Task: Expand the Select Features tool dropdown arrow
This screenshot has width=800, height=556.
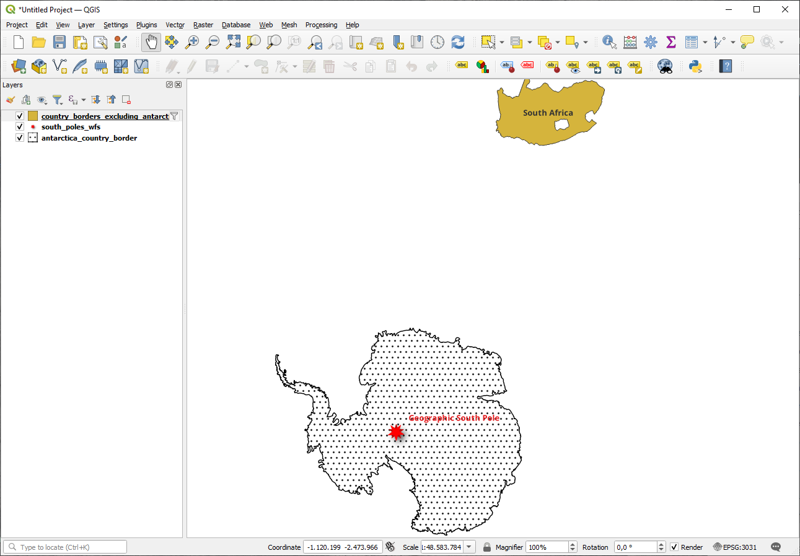Action: coord(501,43)
